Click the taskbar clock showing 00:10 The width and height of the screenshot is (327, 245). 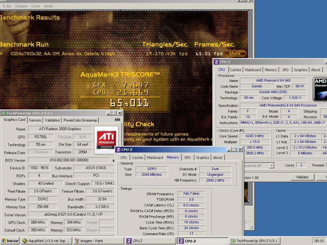click(319, 241)
